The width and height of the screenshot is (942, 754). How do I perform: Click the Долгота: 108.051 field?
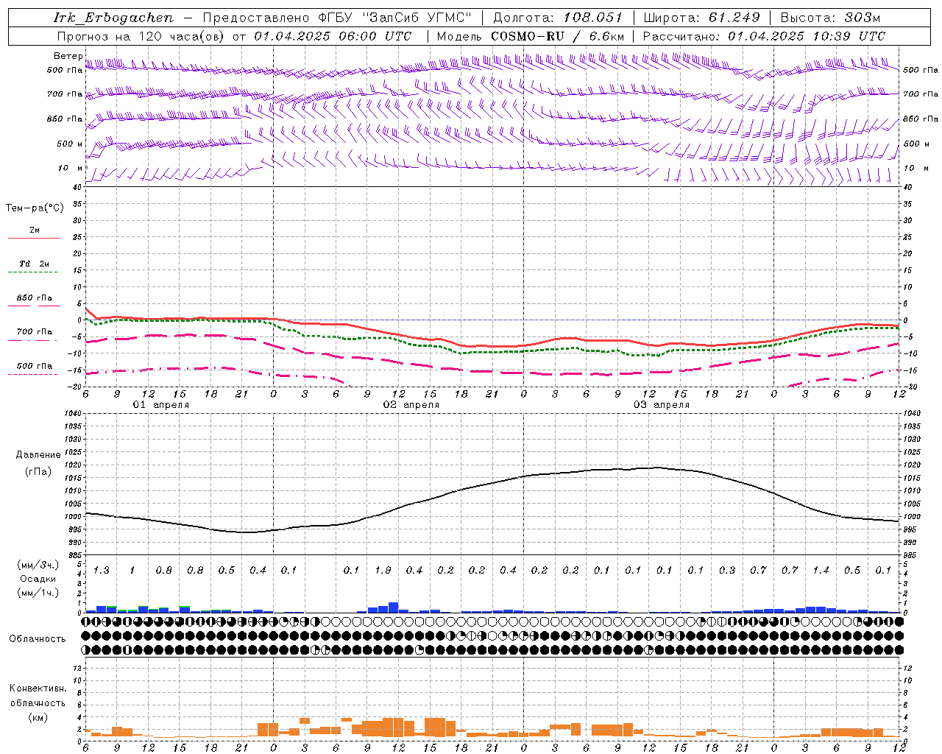[558, 18]
